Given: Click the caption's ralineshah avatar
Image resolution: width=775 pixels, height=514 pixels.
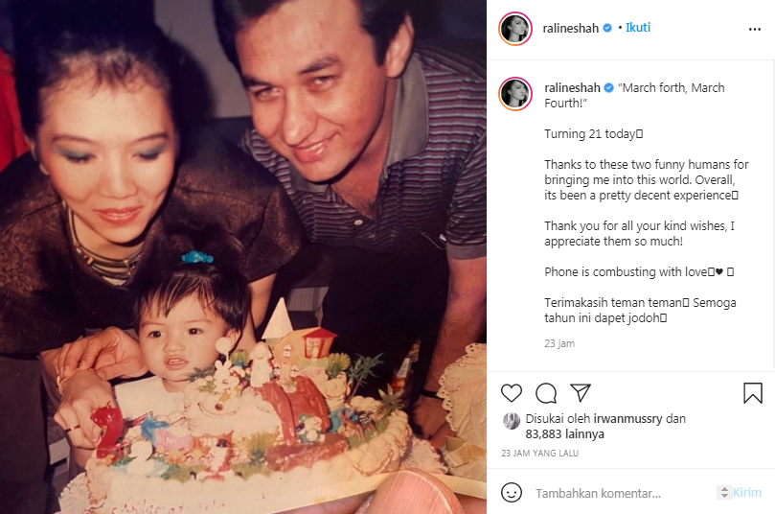Looking at the screenshot, I should (x=515, y=94).
